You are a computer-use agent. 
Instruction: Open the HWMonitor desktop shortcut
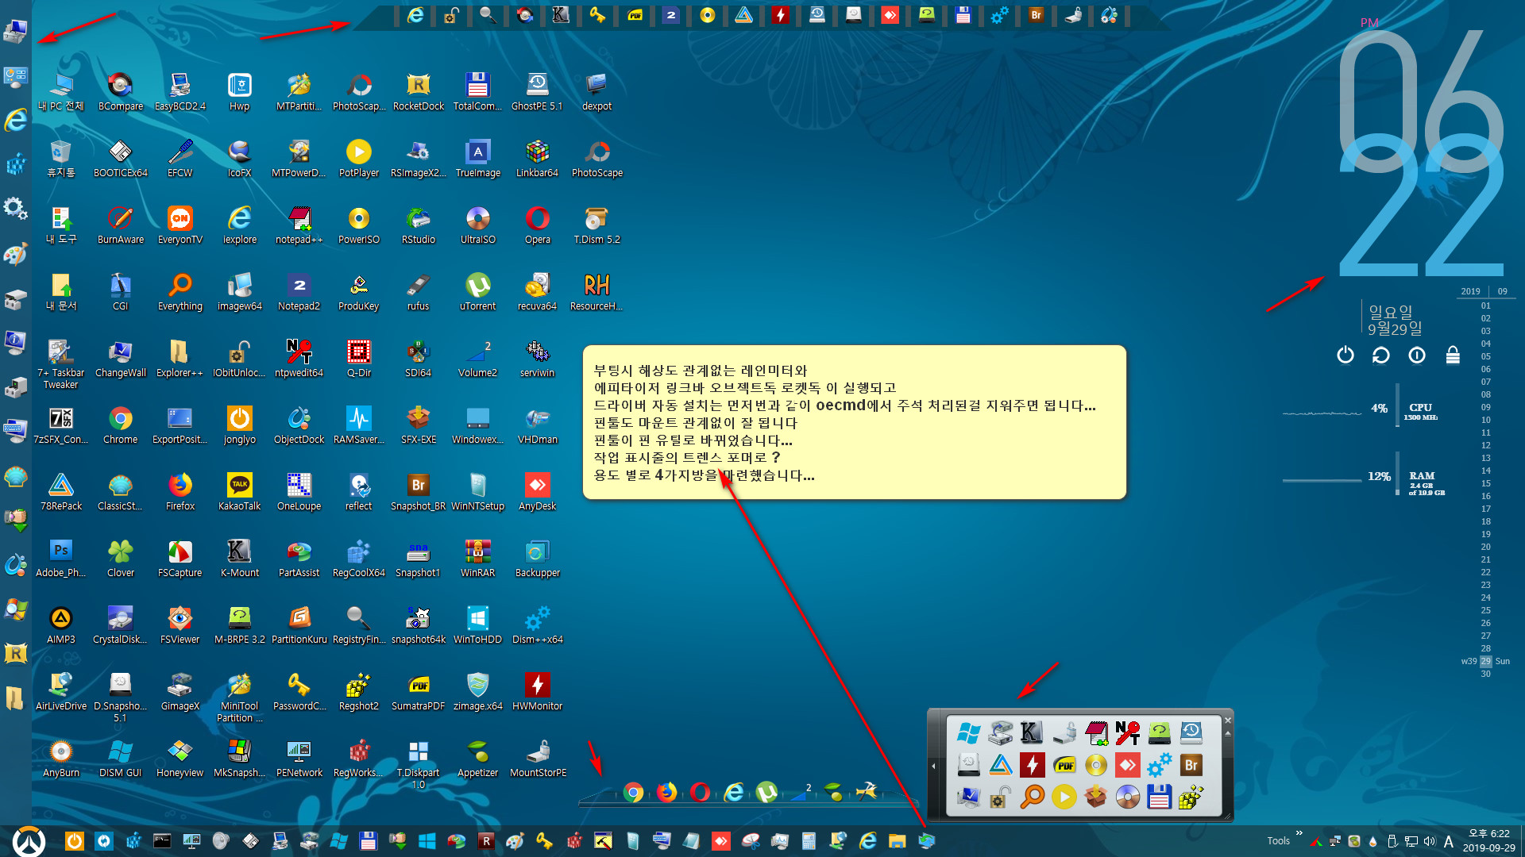point(538,692)
